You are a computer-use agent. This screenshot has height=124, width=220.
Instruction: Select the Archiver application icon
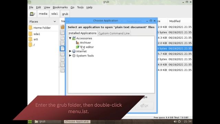click(77, 43)
